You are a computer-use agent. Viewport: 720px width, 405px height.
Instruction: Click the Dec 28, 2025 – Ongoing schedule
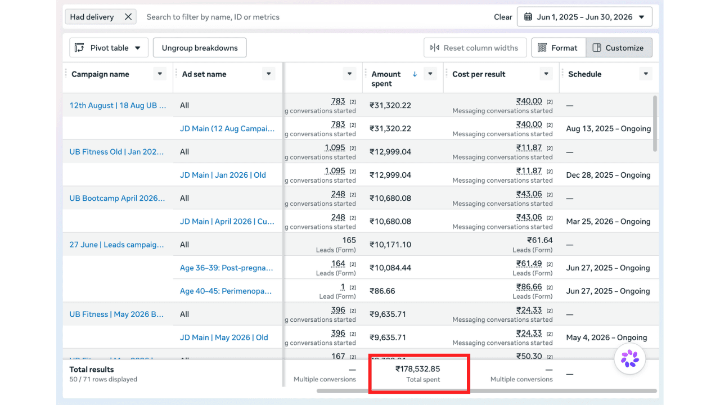[x=609, y=175]
